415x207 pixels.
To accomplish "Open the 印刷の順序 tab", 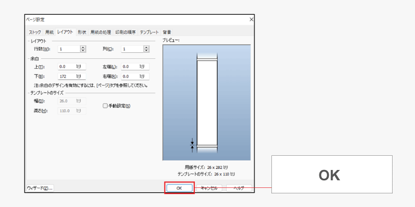I will 126,32.
